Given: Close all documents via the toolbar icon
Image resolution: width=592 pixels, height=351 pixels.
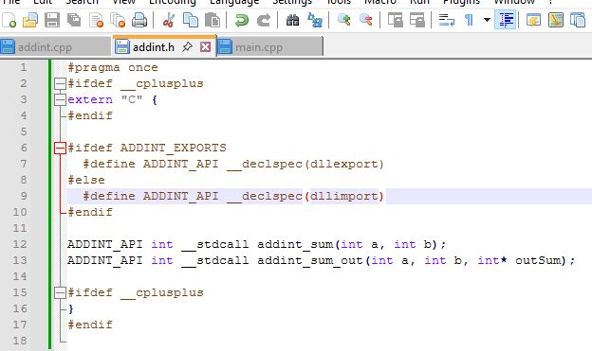Looking at the screenshot, I should [x=118, y=20].
